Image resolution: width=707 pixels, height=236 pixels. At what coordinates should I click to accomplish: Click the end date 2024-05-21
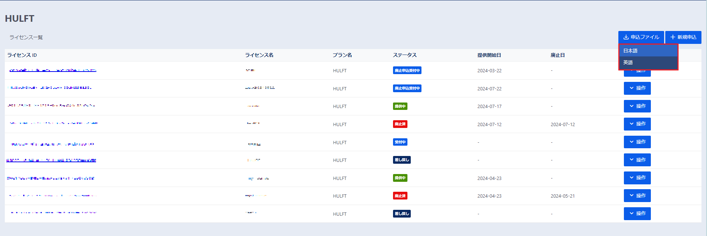point(563,196)
